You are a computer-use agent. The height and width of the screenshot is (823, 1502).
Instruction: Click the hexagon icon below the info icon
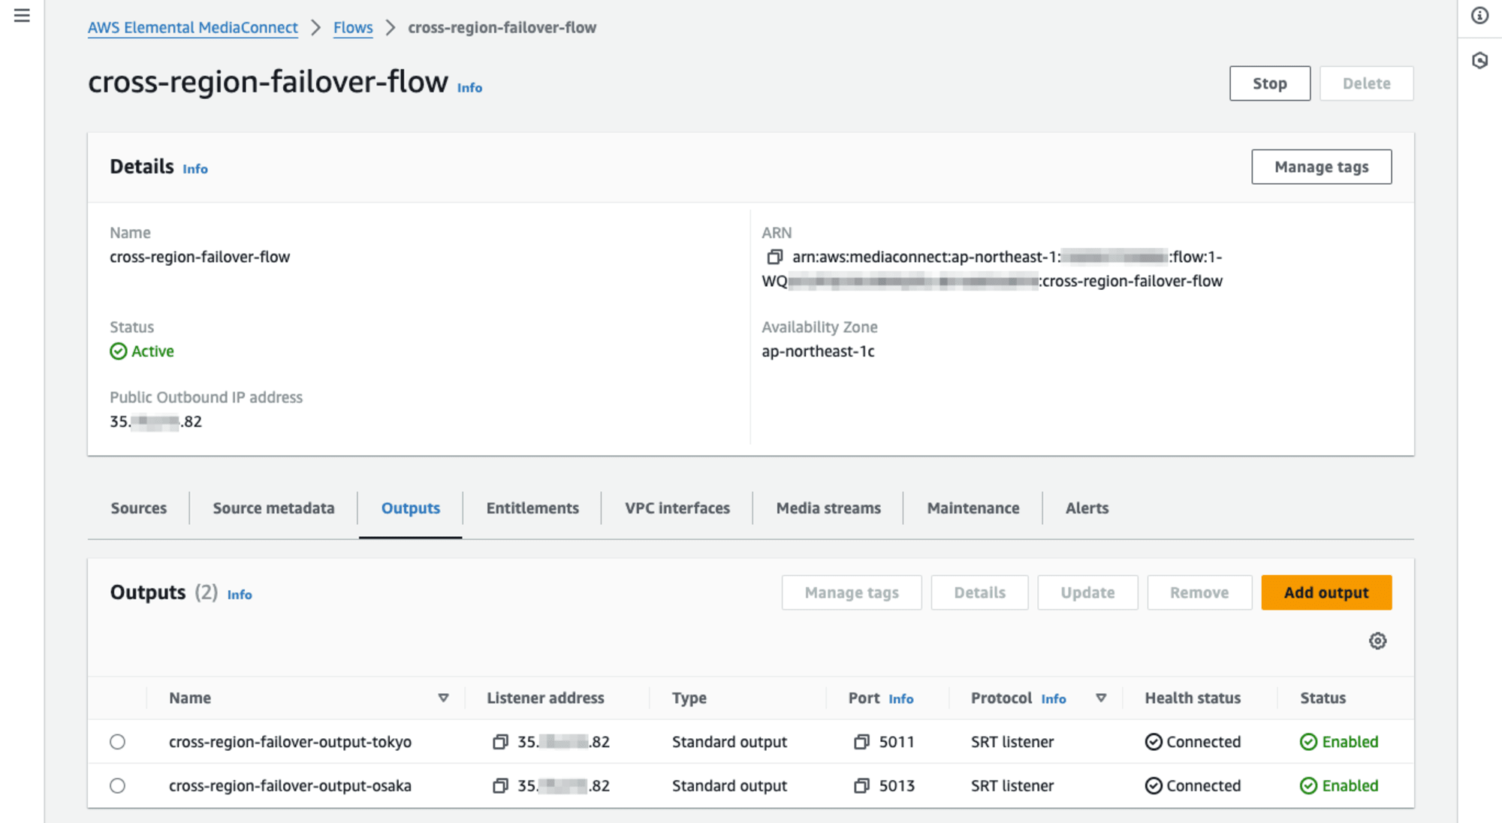(x=1479, y=61)
